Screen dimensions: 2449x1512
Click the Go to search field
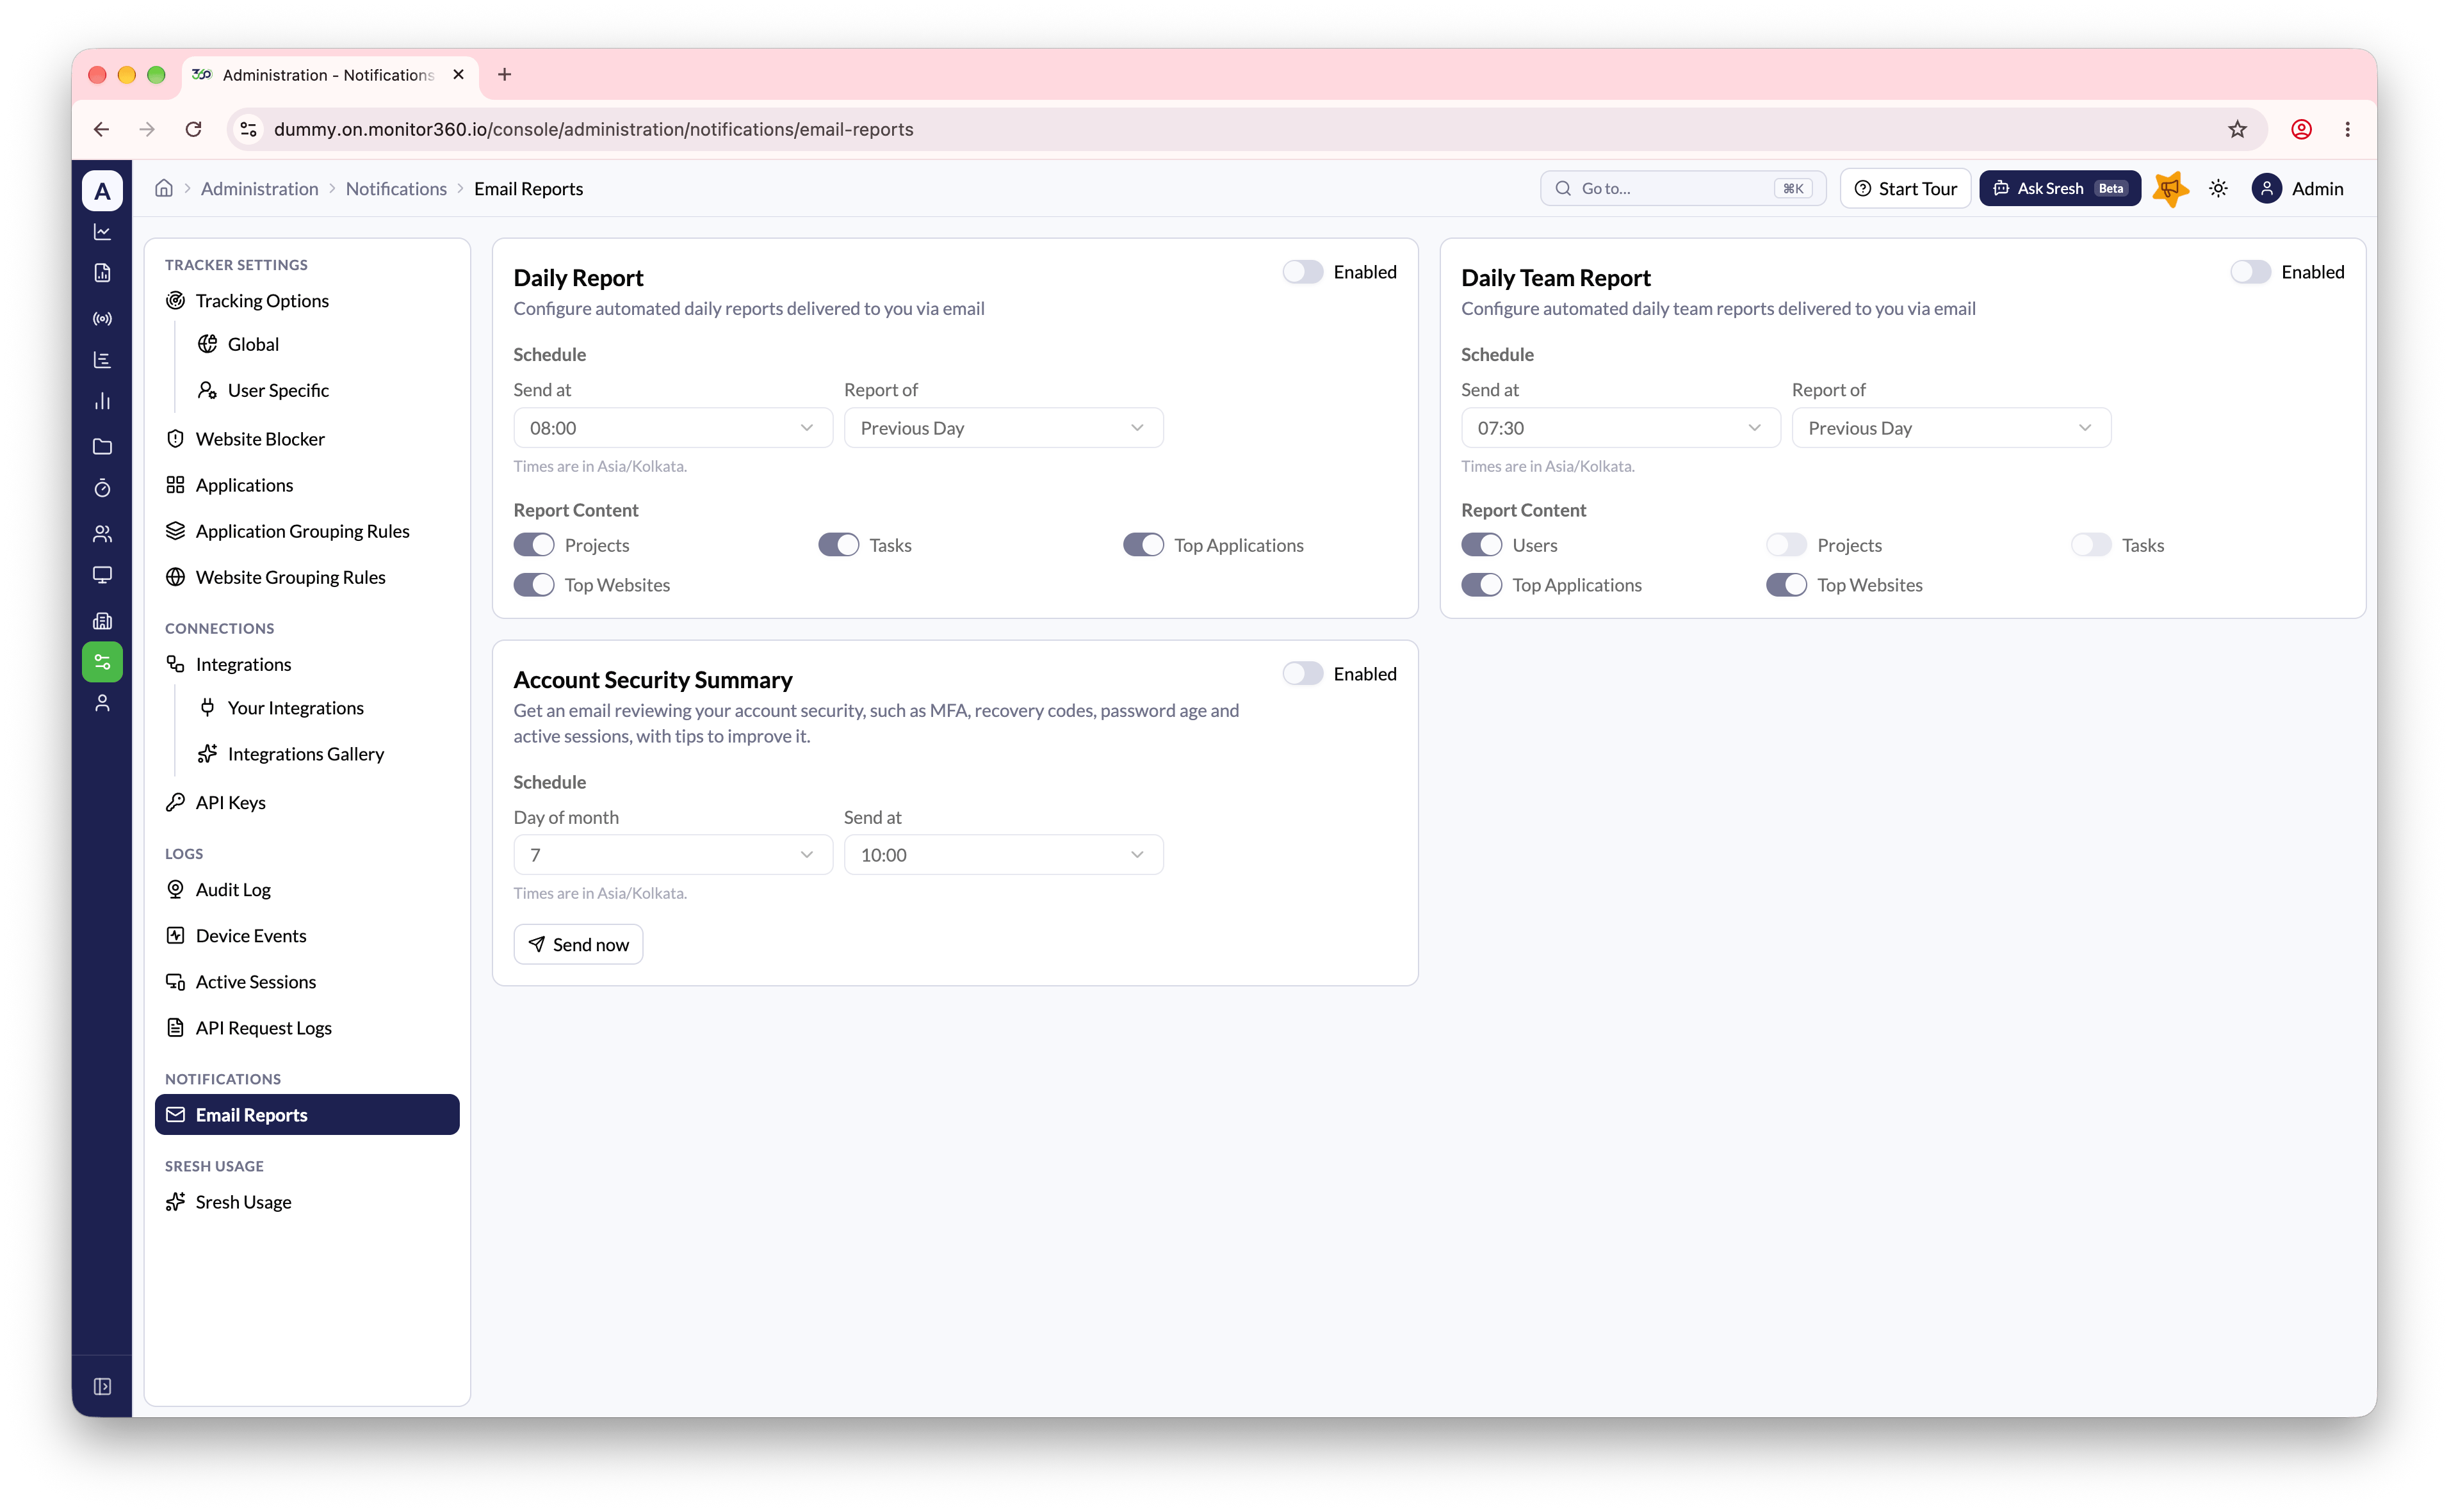tap(1682, 188)
